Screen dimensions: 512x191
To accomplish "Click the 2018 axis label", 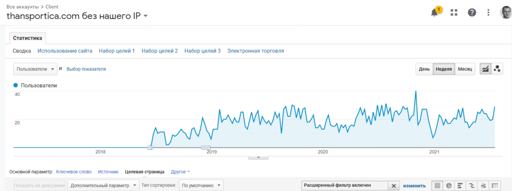I will click(x=100, y=152).
